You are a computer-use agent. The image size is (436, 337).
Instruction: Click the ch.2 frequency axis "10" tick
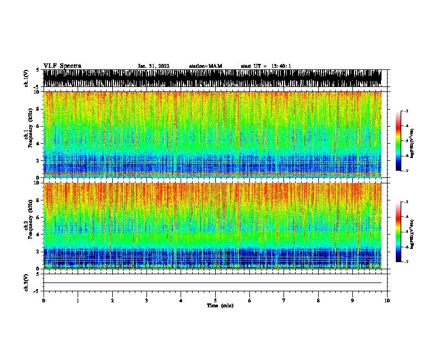click(36, 183)
